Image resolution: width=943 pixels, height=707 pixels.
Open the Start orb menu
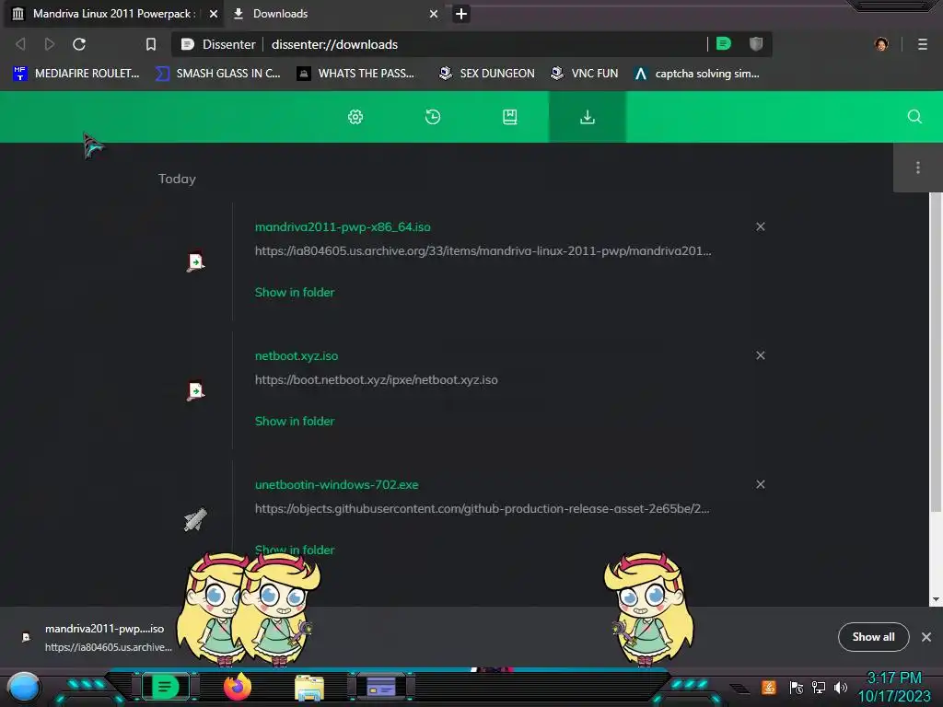point(24,688)
